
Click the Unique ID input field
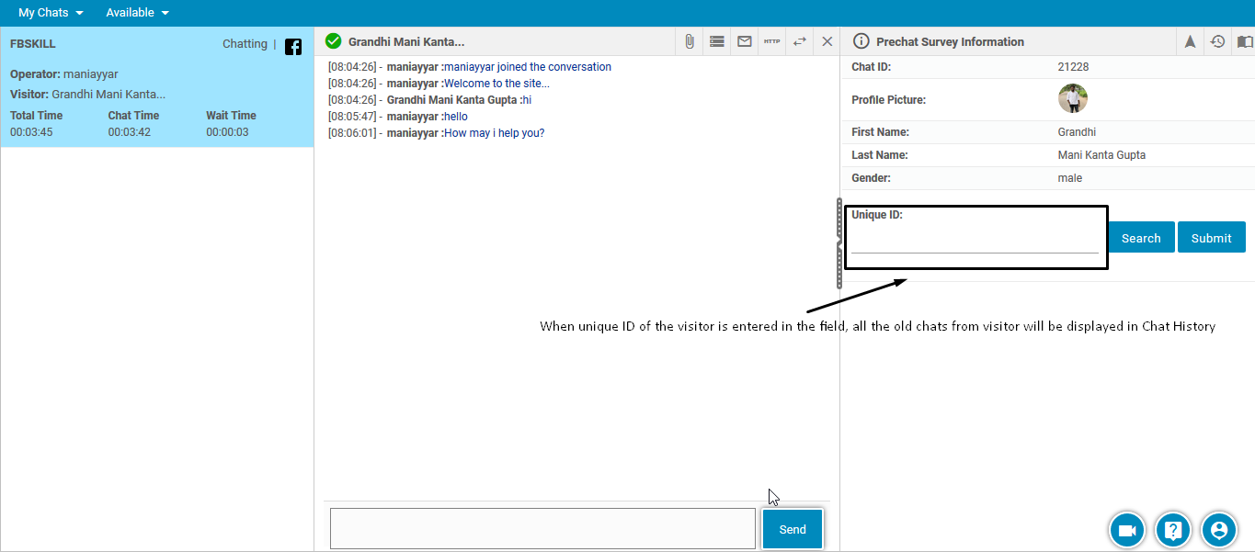click(975, 242)
